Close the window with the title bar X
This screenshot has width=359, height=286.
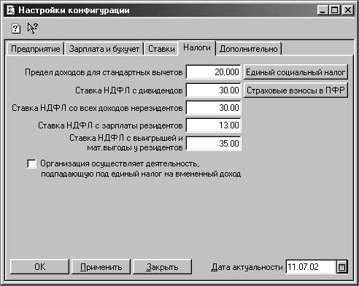348,10
